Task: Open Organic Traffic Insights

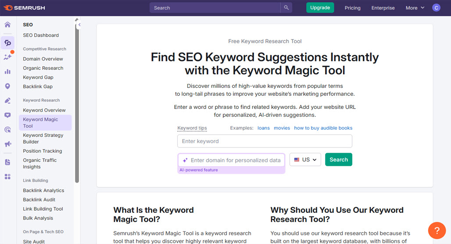Action: pyautogui.click(x=39, y=163)
